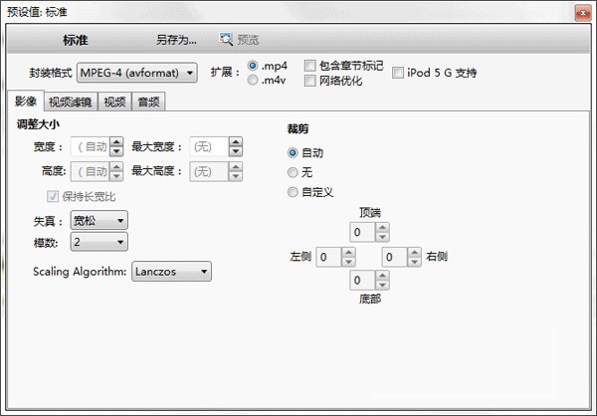Increase 最大宽度 with up arrow
Image resolution: width=597 pixels, height=416 pixels.
(x=236, y=142)
